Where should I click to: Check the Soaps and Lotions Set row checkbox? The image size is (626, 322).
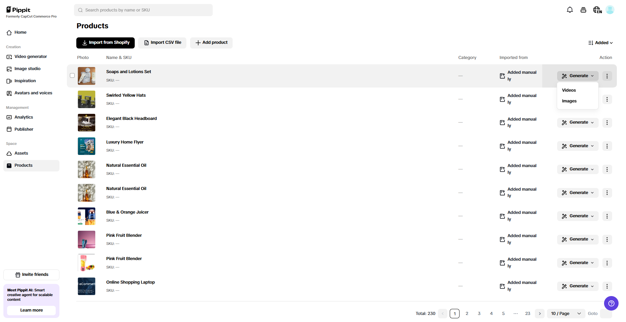tap(72, 75)
